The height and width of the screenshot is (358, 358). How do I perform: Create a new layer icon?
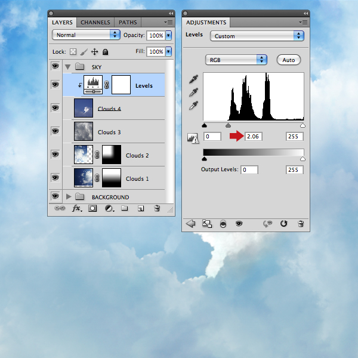click(141, 208)
